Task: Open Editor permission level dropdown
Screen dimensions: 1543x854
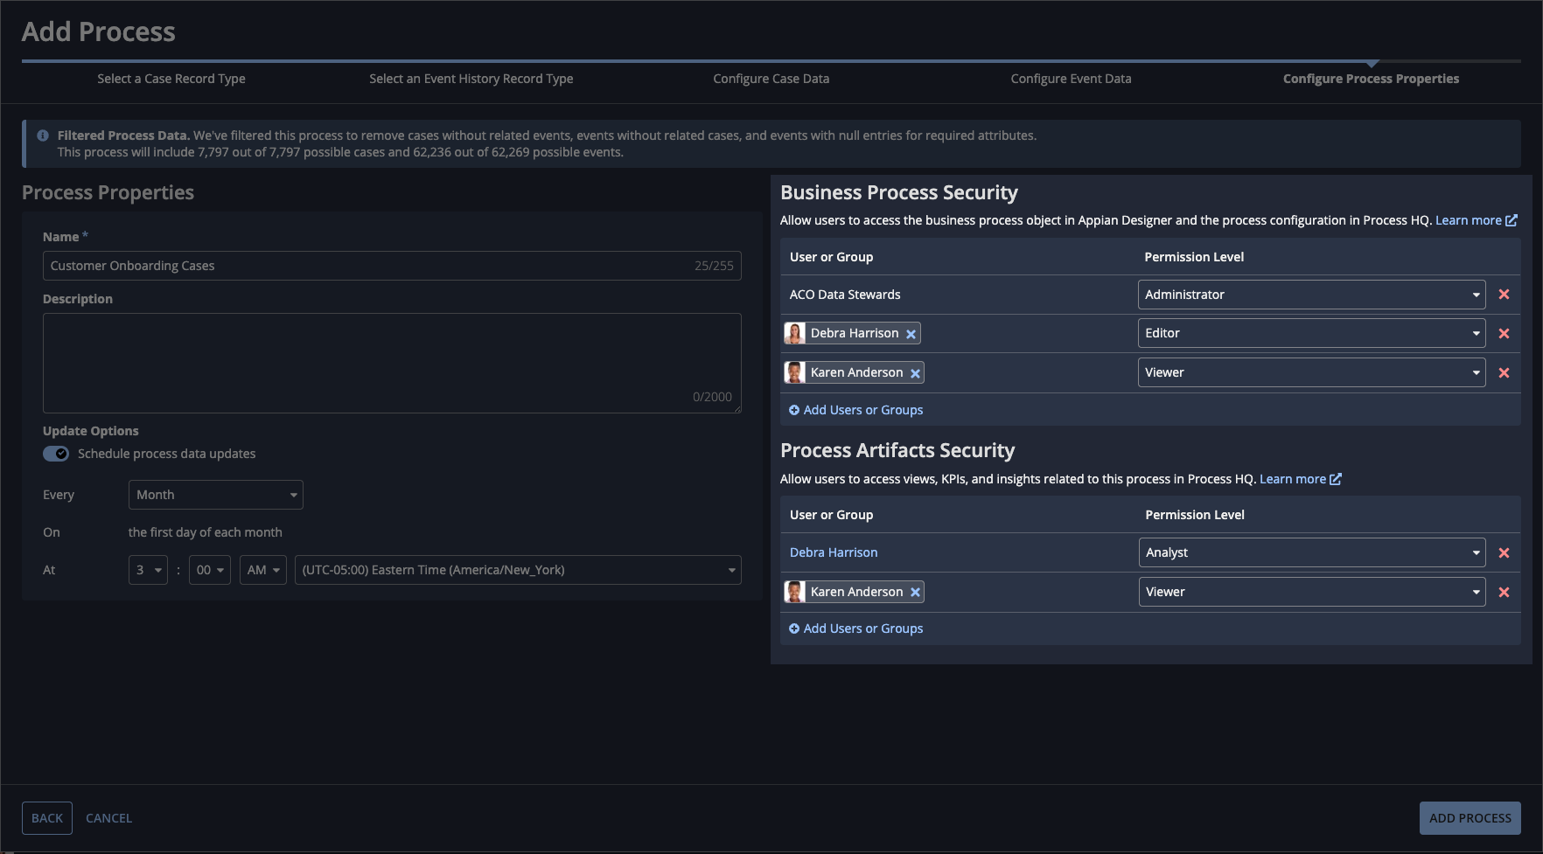Action: click(x=1311, y=333)
